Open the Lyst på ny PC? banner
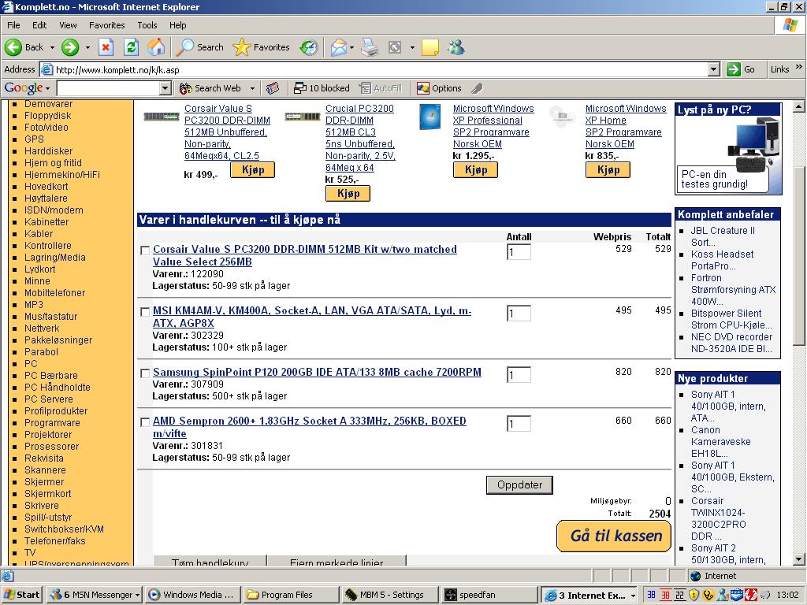807x605 pixels. [x=728, y=149]
